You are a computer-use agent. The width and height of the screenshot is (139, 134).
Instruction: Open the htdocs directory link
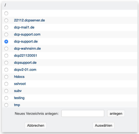pos(19,77)
